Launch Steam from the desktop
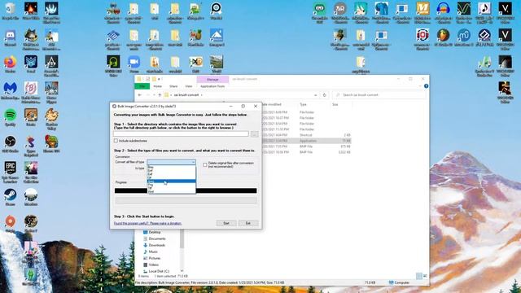Screen dimensions: 521x293 coord(10,197)
